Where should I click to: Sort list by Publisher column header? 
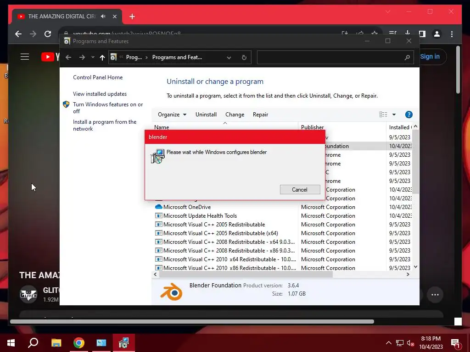coord(312,127)
